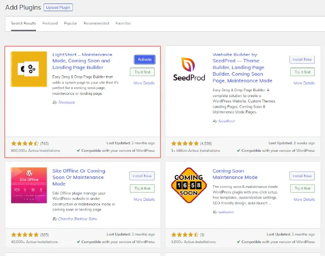
Task: Click the Coming Soon Maintenance Mode star rating
Action: [185, 235]
